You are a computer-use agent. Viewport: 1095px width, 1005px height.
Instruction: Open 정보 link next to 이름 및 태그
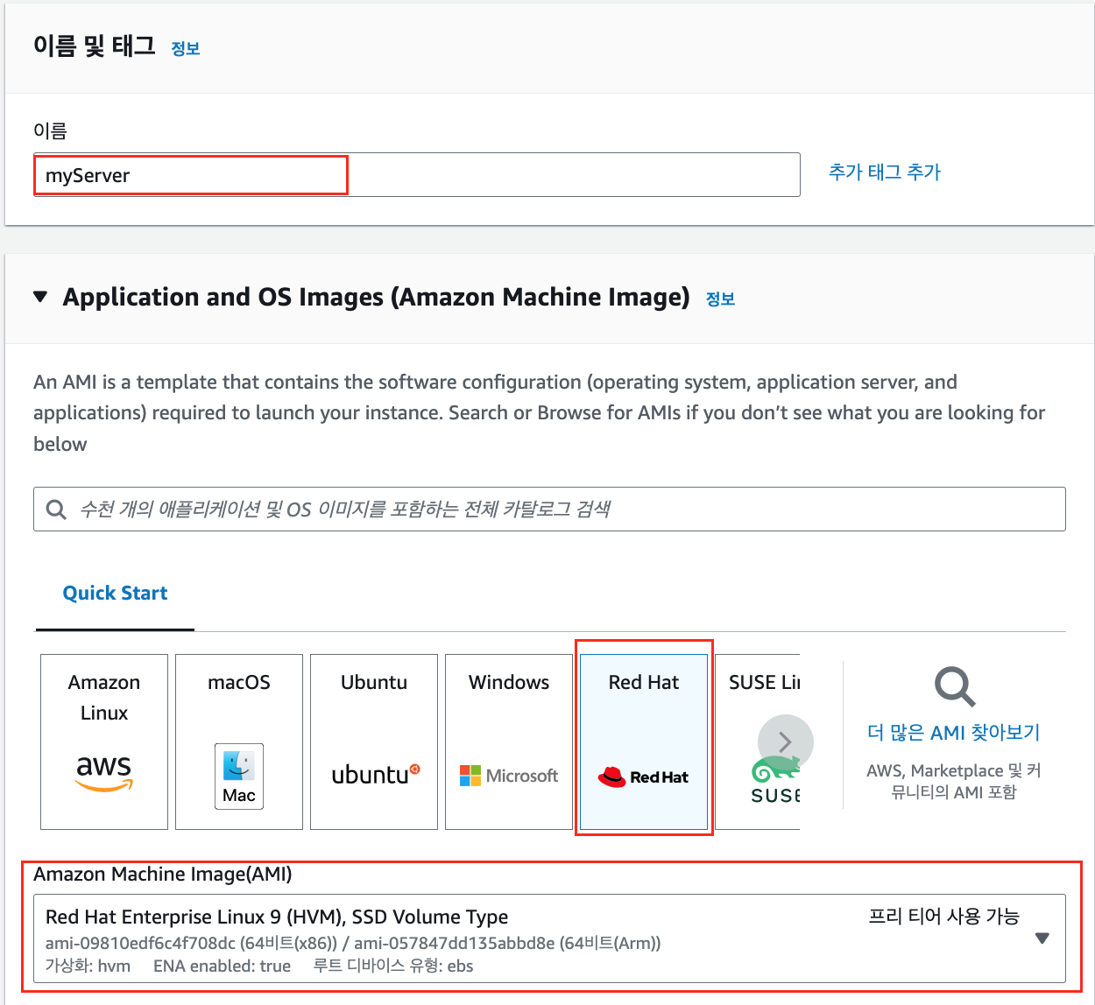click(x=186, y=49)
